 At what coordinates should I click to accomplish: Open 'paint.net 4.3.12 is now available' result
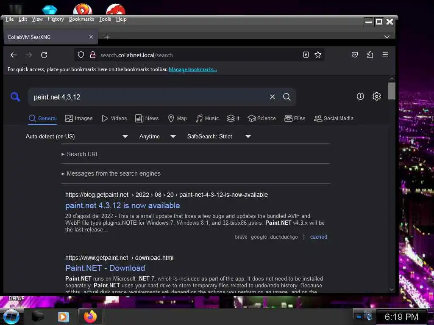point(122,205)
